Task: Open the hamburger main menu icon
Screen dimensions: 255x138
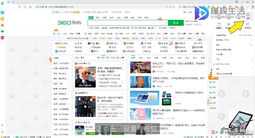Action: tap(253, 7)
